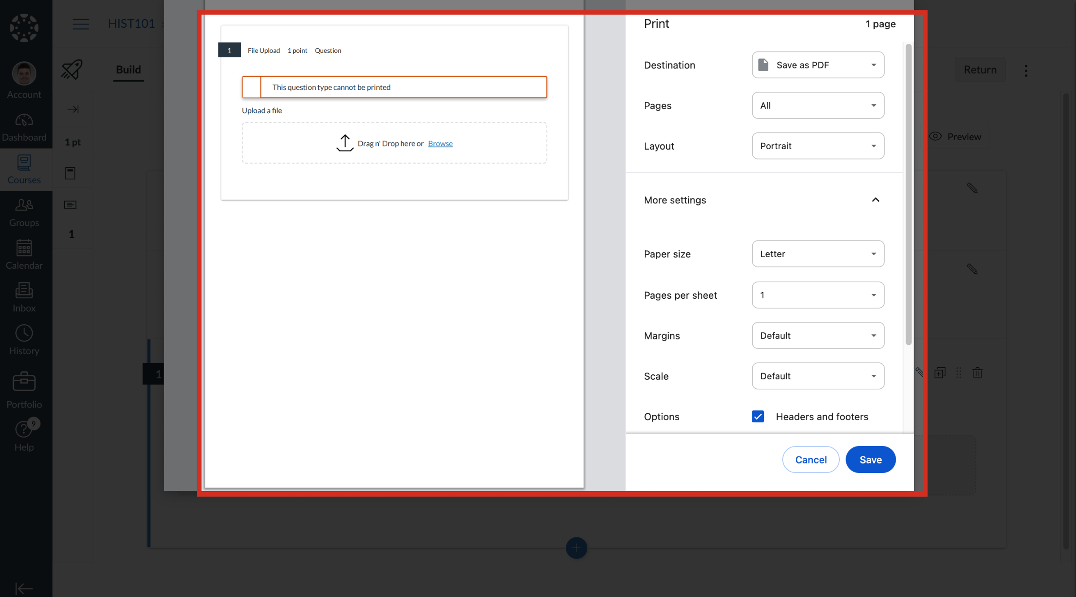The image size is (1076, 597).
Task: Click the 'Upload a file' text
Action: (x=262, y=111)
